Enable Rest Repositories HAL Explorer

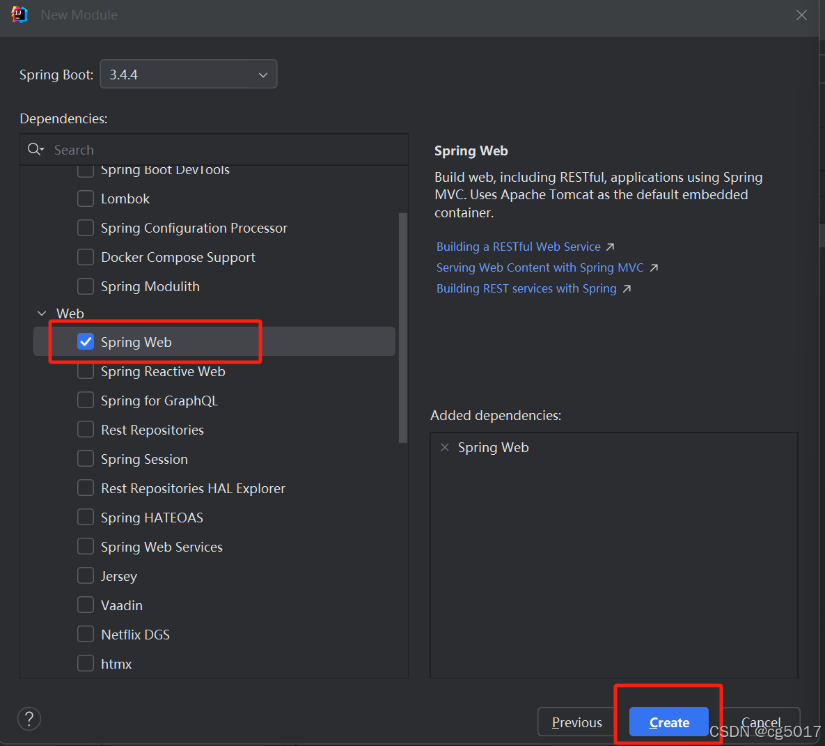pyautogui.click(x=85, y=488)
